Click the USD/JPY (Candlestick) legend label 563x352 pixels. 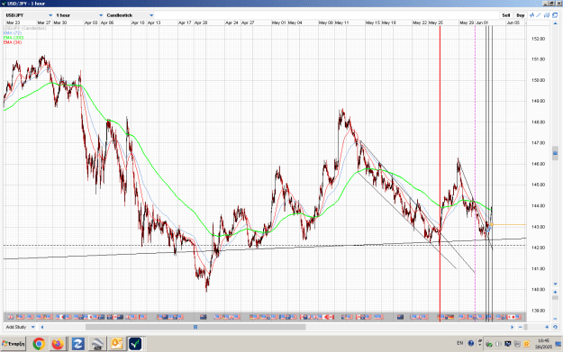pos(25,28)
